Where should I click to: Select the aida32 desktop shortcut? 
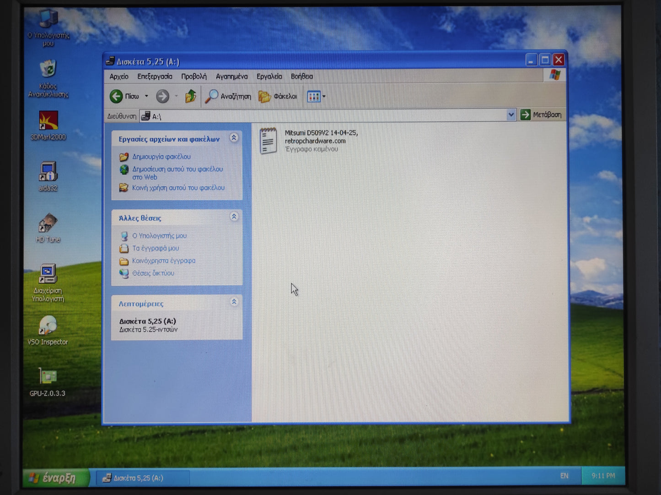click(48, 172)
